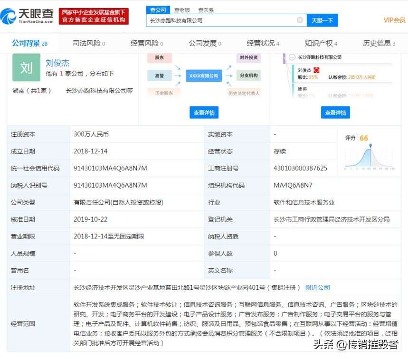Open the 公司背景 tab
Image resolution: width=408 pixels, height=359 pixels.
pos(29,43)
